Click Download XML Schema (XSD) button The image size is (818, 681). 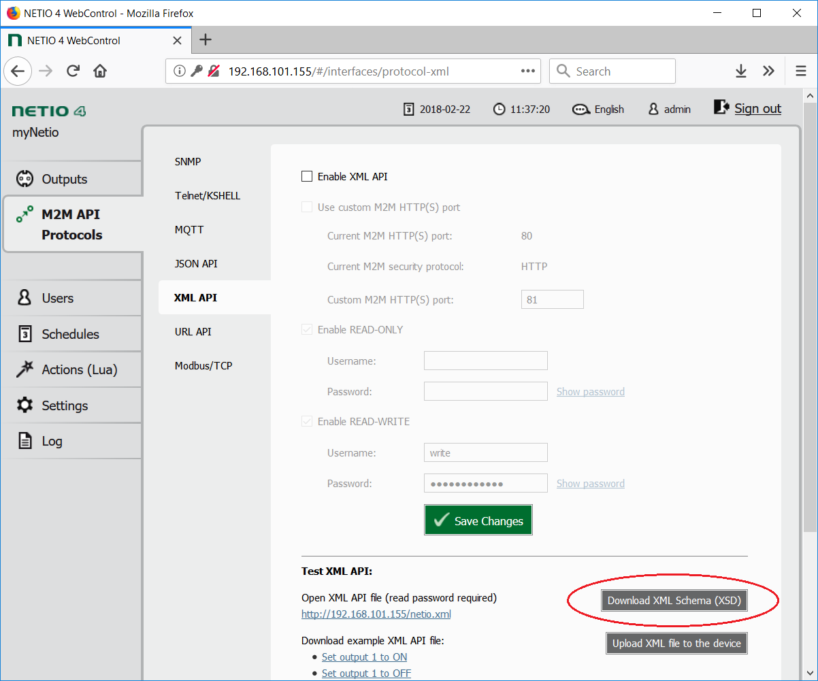[x=674, y=601]
